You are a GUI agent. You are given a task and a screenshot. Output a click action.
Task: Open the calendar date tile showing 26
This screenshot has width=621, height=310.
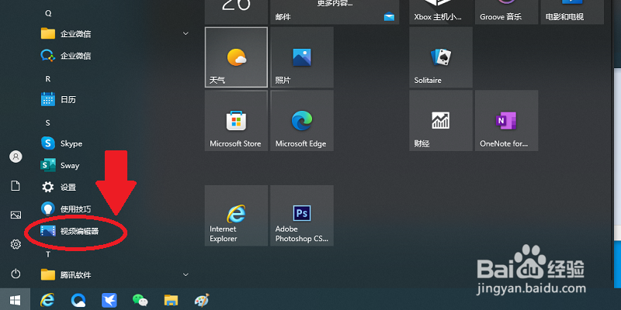[x=236, y=12]
